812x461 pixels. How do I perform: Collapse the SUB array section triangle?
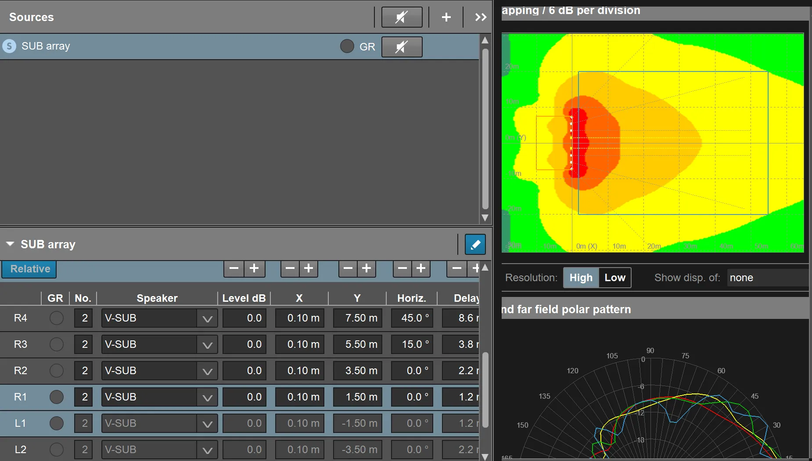click(x=10, y=244)
